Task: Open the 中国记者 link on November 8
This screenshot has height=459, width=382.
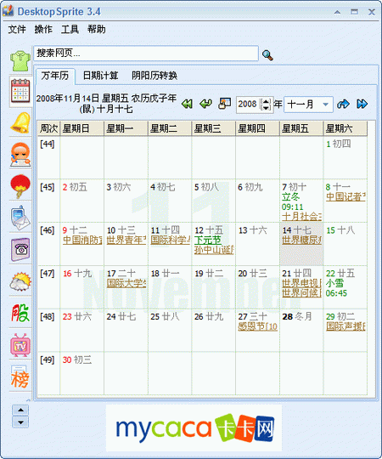Action: tap(345, 197)
